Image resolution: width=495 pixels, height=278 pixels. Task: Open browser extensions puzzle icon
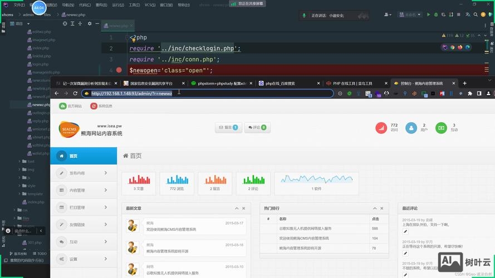[x=470, y=93]
